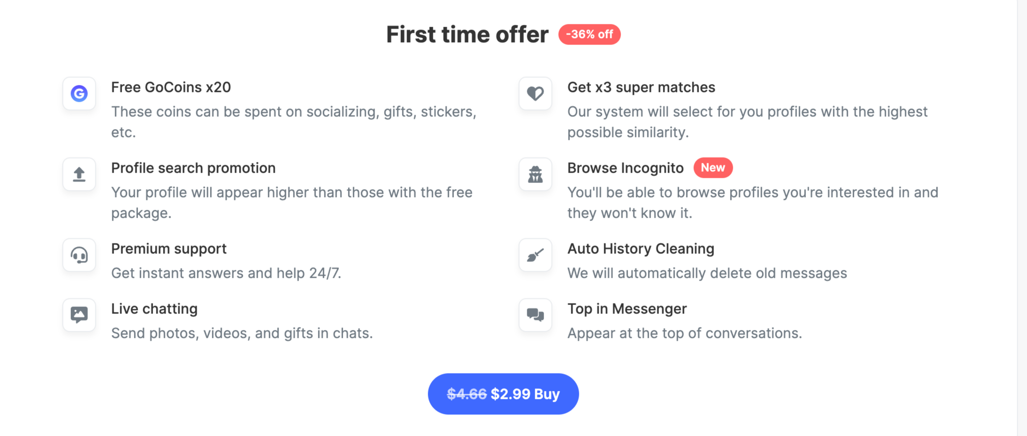Click the New badge beside Browse Incognito
The width and height of the screenshot is (1027, 436).
pyautogui.click(x=713, y=168)
